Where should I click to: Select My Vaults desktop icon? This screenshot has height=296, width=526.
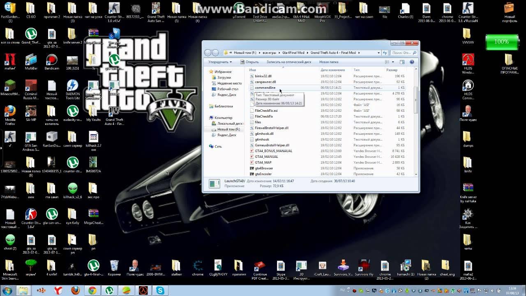93,113
